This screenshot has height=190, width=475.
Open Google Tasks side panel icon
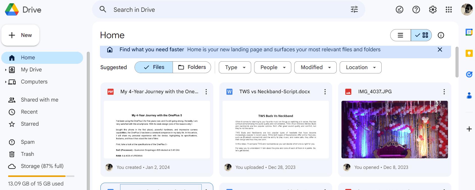pos(469,74)
